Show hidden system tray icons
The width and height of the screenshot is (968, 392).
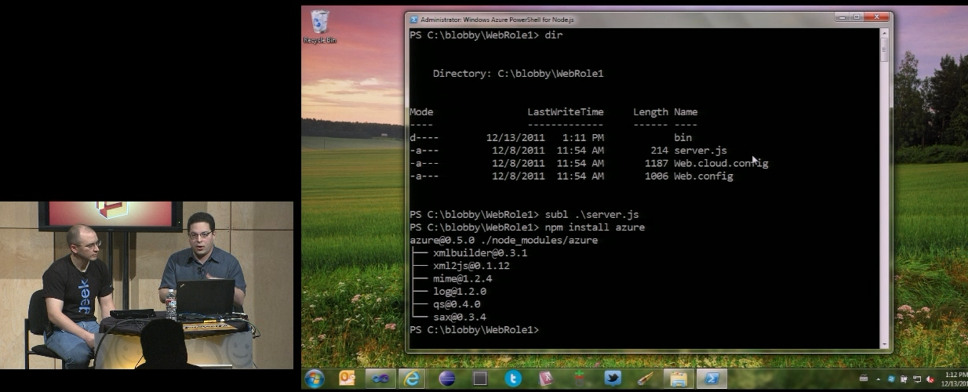(879, 379)
